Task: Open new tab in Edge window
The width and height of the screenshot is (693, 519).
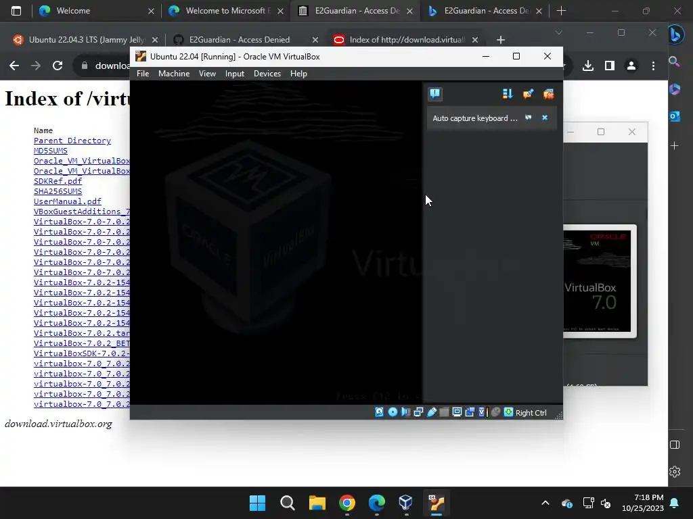Action: tap(561, 11)
